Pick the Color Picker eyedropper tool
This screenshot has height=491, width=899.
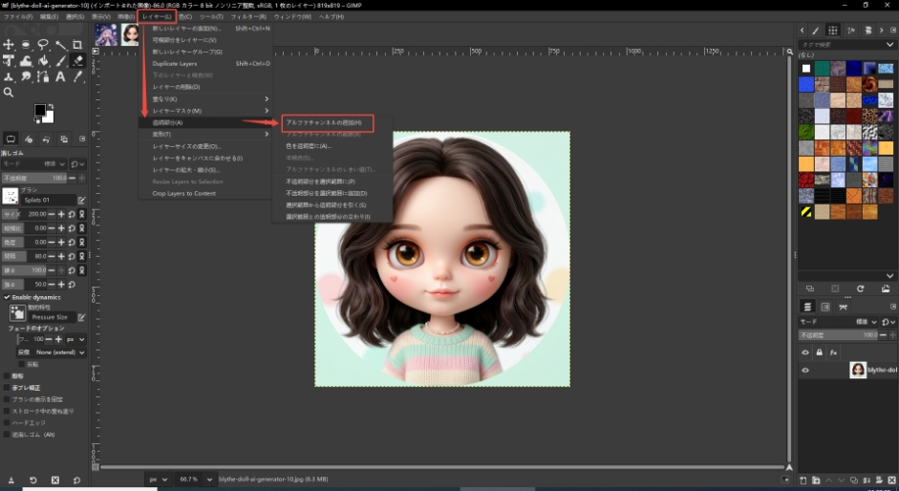[77, 76]
